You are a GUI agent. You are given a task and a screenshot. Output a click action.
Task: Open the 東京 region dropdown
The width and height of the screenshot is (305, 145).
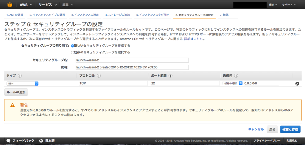point(273,5)
